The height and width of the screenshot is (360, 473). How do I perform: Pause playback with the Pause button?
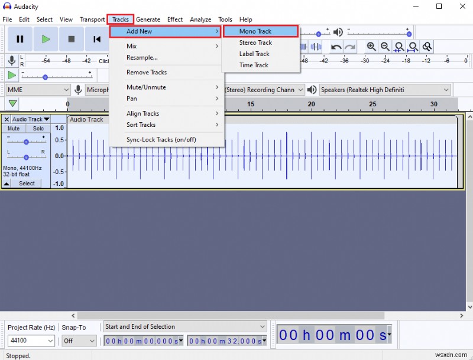[20, 39]
